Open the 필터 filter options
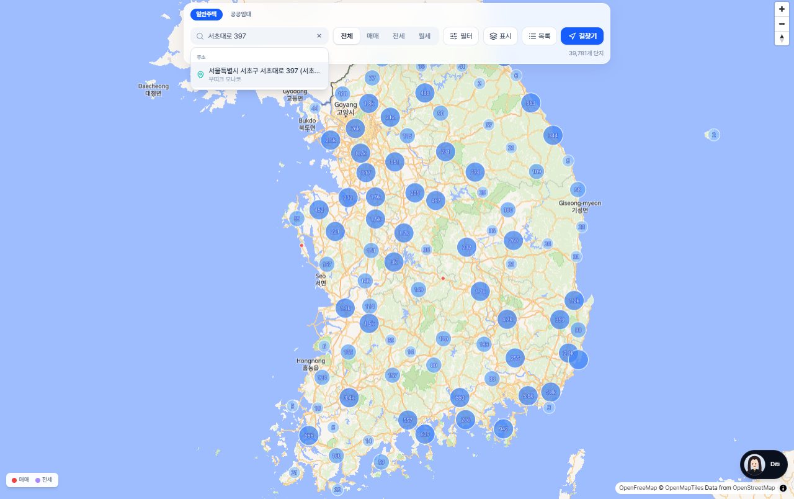The image size is (794, 499). point(461,36)
